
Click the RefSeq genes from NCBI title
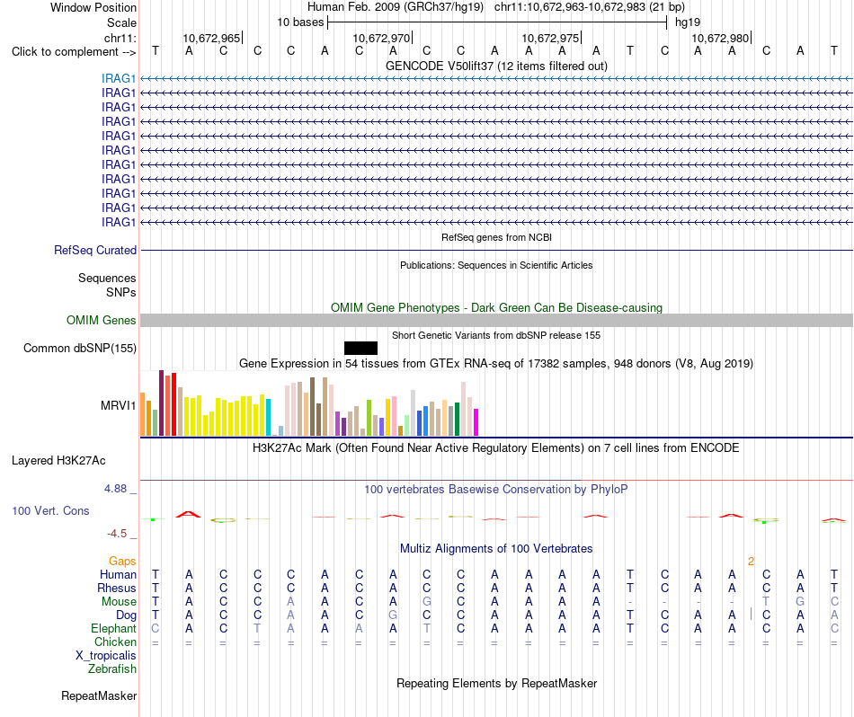[496, 237]
